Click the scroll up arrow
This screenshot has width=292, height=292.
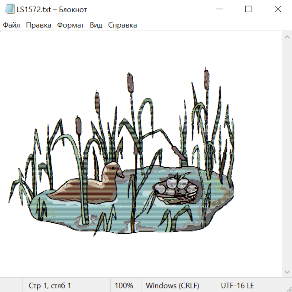tap(287, 37)
